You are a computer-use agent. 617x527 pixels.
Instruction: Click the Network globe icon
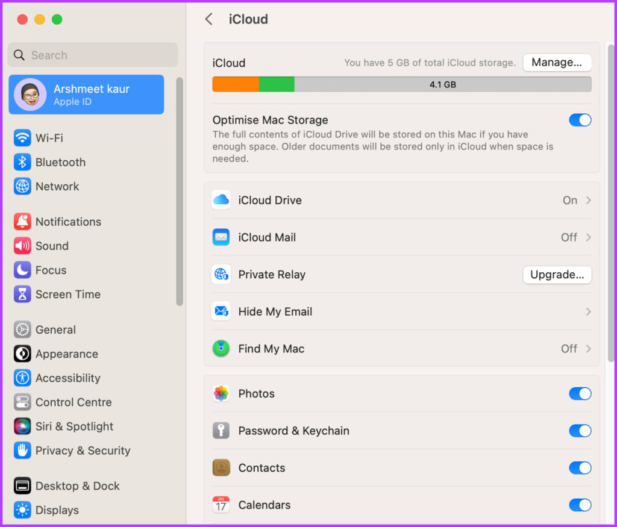click(x=22, y=187)
